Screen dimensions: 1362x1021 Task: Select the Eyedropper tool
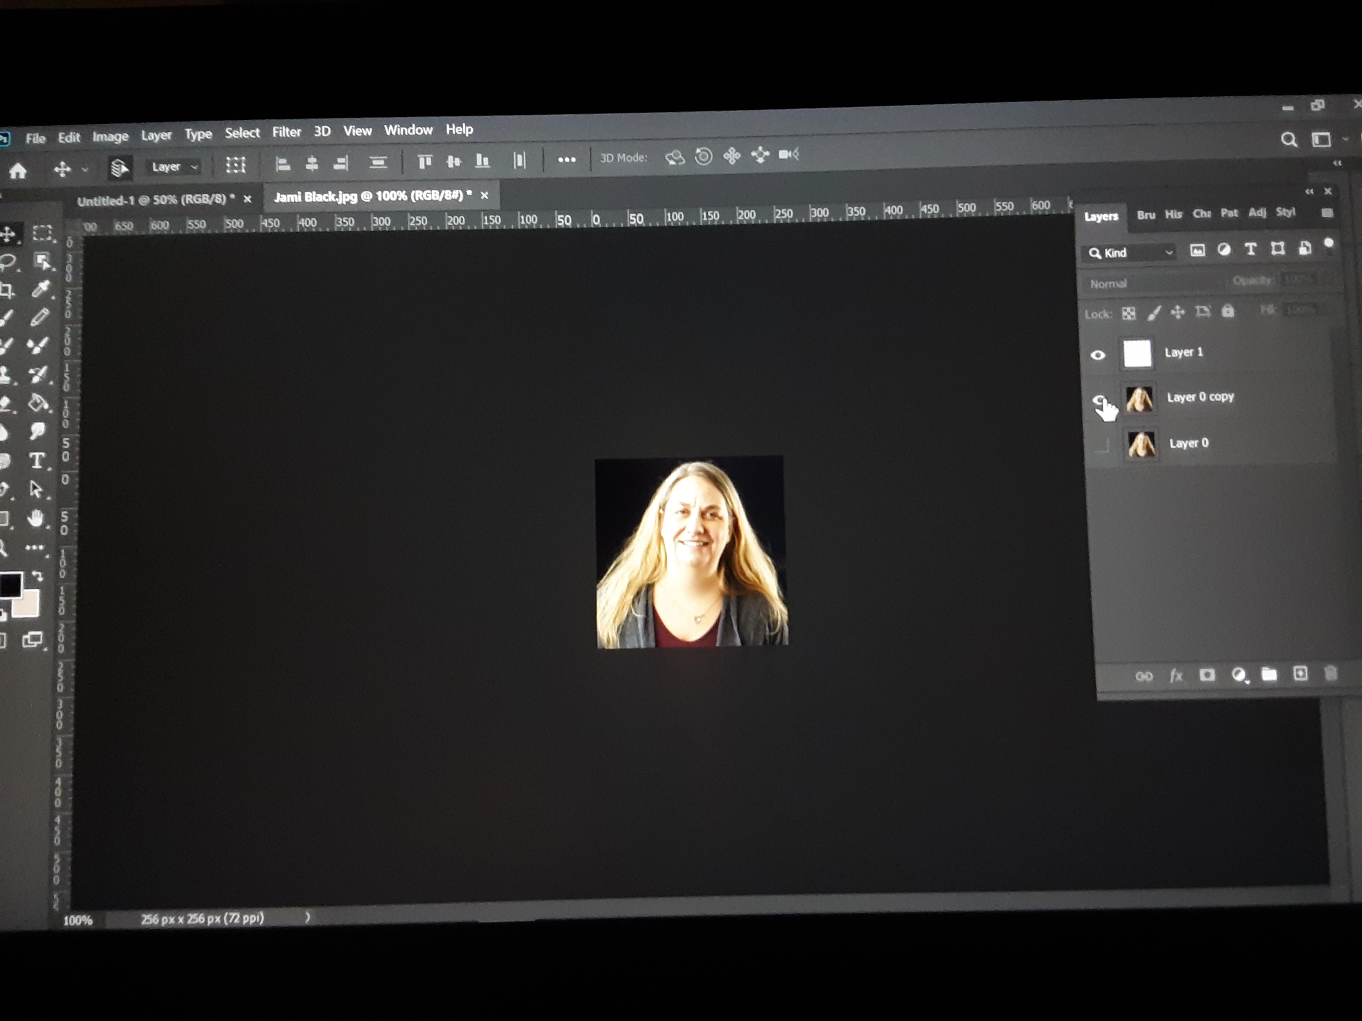coord(40,288)
